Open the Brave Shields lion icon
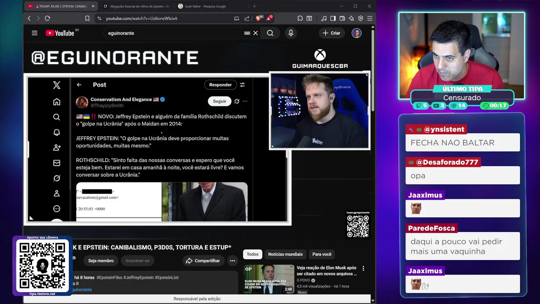 point(258,18)
